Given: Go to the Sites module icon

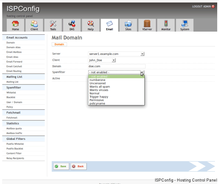Looking at the screenshot, I should pos(128,24).
